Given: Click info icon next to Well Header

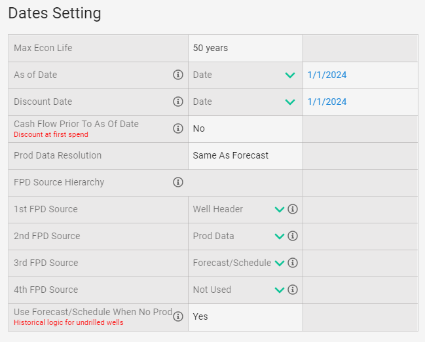Looking at the screenshot, I should [293, 209].
